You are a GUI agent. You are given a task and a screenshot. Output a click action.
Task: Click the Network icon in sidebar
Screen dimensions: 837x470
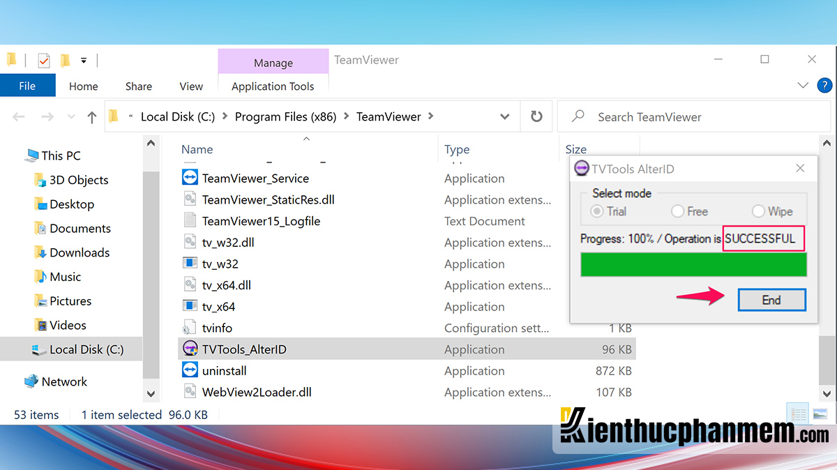[x=31, y=381]
